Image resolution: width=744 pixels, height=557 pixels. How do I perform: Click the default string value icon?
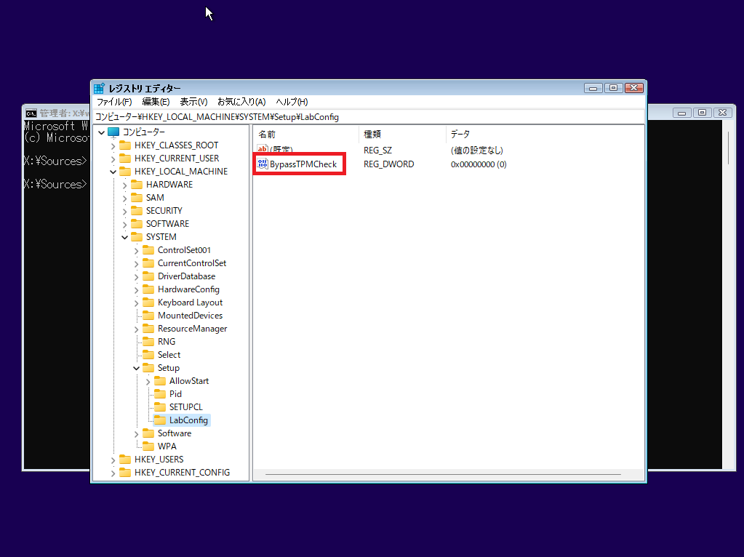coord(263,150)
